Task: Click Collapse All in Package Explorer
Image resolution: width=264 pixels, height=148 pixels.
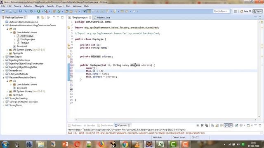Action: (x=38, y=17)
